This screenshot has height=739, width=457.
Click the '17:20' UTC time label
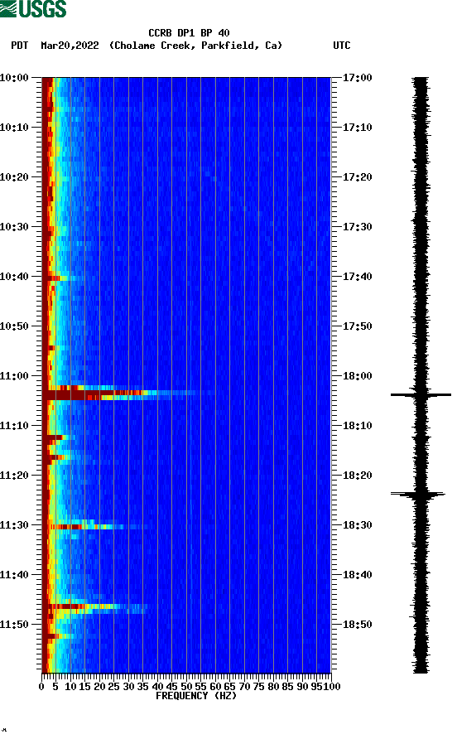point(357,176)
